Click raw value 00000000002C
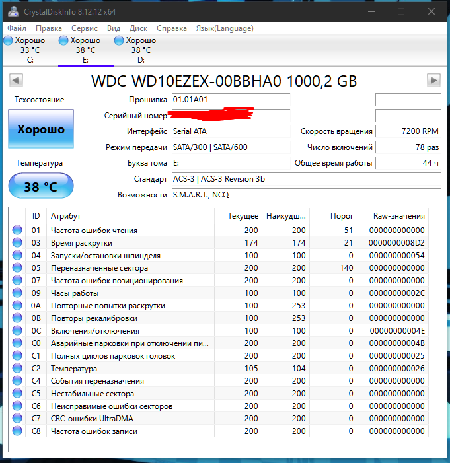 [x=397, y=293]
